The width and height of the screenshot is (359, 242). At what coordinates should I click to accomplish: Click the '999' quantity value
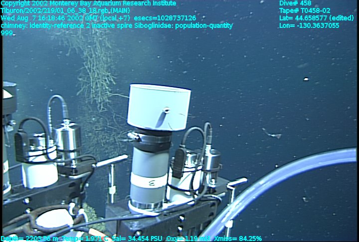[7, 33]
